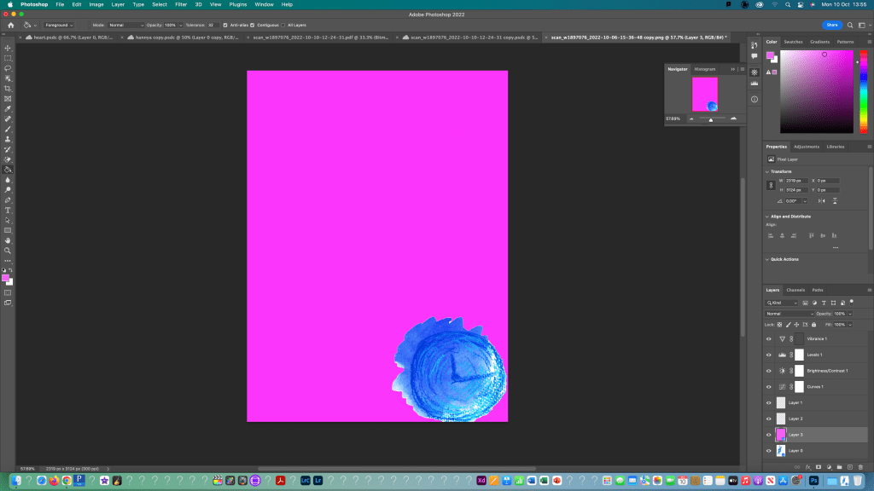Select the Type tool
This screenshot has width=874, height=491.
[x=8, y=210]
